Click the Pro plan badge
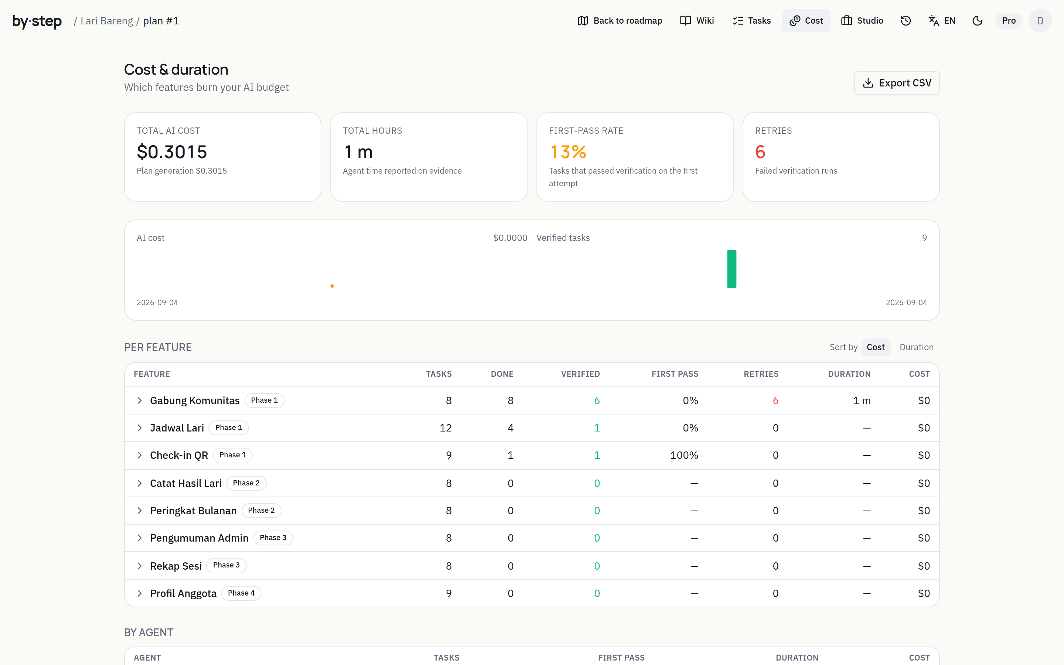 pyautogui.click(x=1009, y=21)
